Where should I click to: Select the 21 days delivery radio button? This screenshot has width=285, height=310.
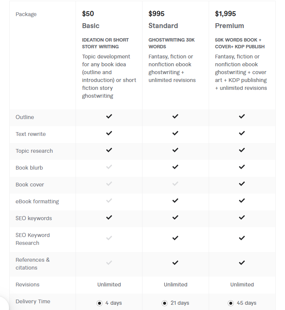tap(165, 303)
